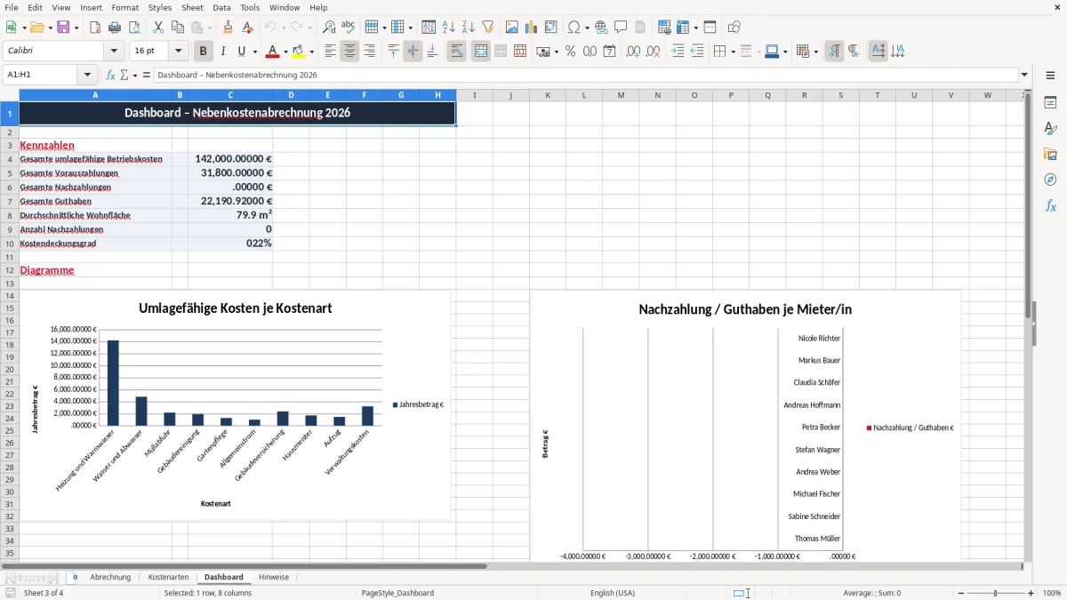
Task: Format the cell as percent
Action: pyautogui.click(x=571, y=52)
